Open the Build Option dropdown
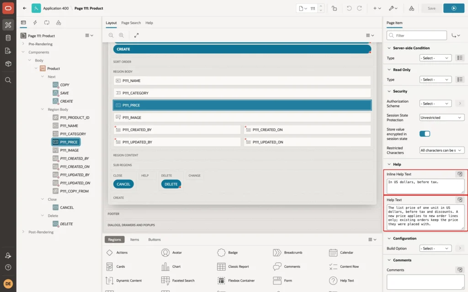 (435, 249)
